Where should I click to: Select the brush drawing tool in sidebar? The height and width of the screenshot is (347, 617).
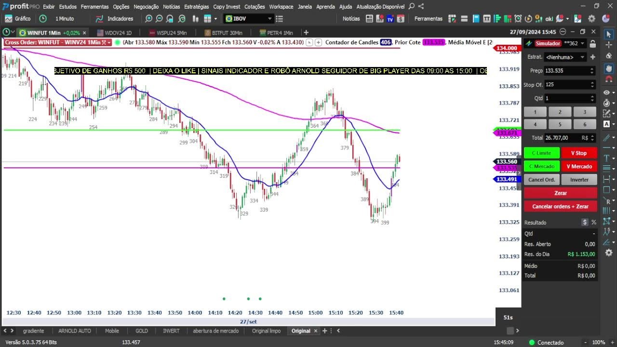tap(607, 137)
